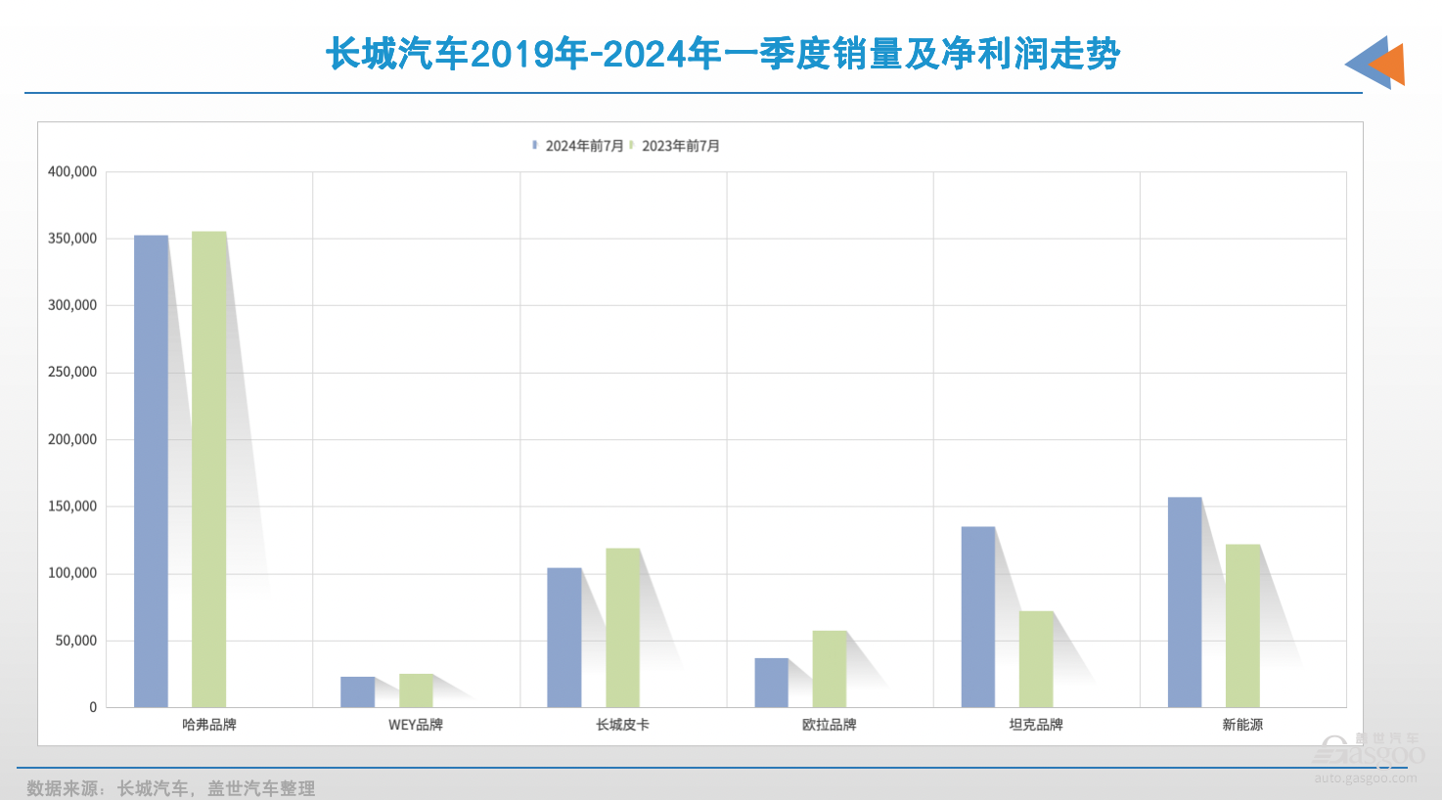The height and width of the screenshot is (800, 1442).
Task: Click the blue 2024 legend color marker
Action: pyautogui.click(x=535, y=145)
